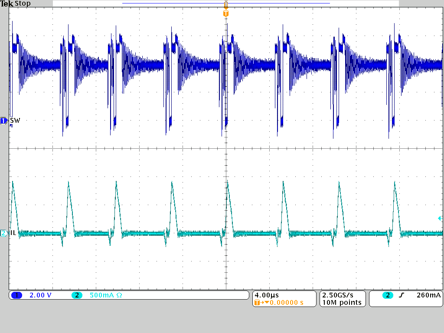Click the orange T trigger position icon

point(225,13)
